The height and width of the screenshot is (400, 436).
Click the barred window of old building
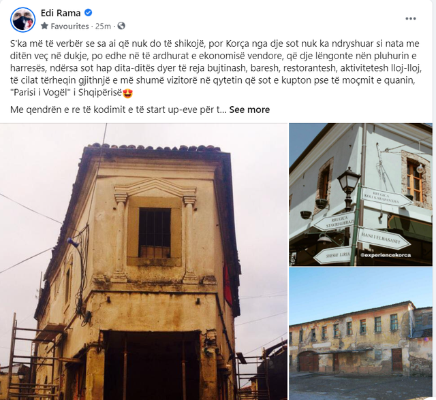click(x=155, y=233)
